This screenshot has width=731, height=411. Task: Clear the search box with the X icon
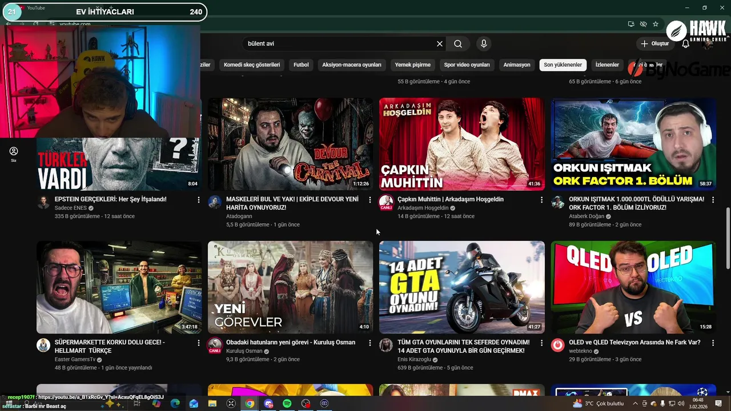point(440,43)
